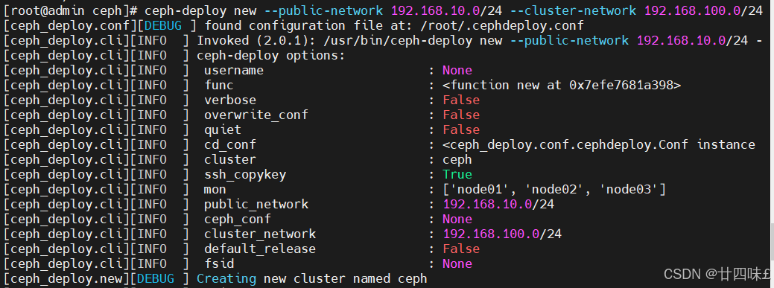Click the 'False' value beside verbose
The width and height of the screenshot is (774, 288).
pos(461,100)
